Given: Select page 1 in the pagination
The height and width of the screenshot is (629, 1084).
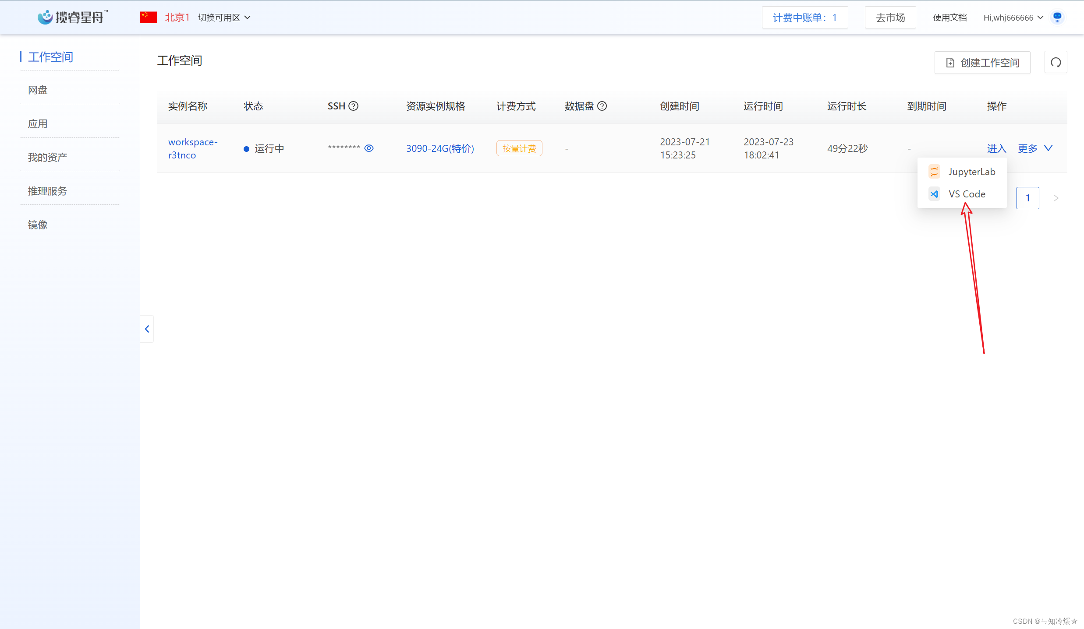Looking at the screenshot, I should coord(1027,198).
